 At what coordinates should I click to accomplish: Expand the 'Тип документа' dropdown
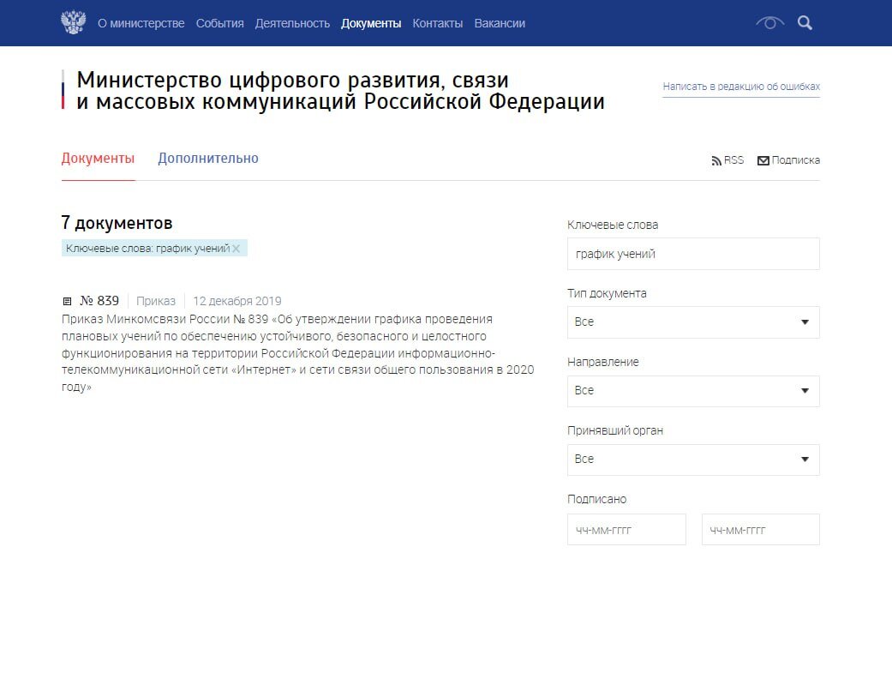tap(693, 322)
